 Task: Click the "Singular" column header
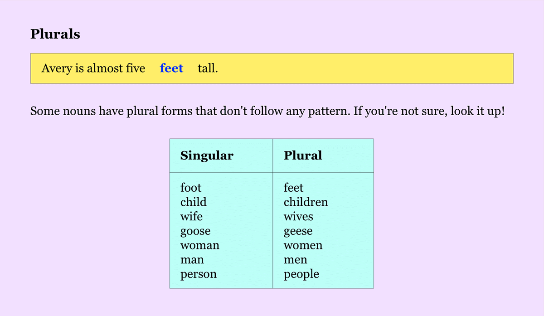(x=207, y=156)
